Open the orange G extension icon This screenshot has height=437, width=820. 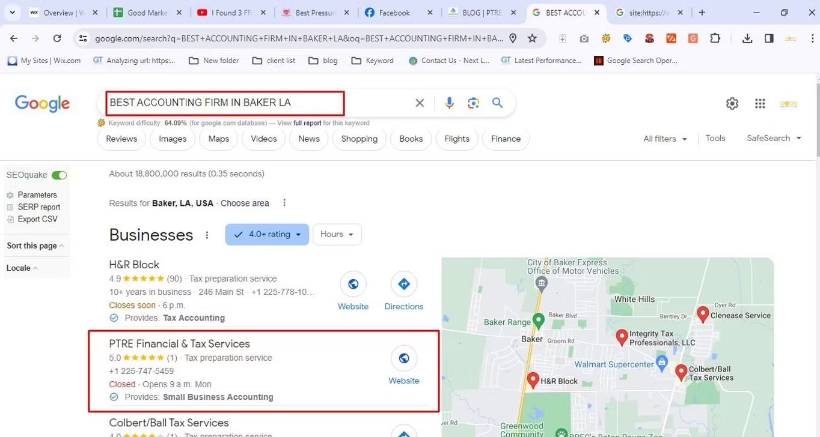pos(693,38)
